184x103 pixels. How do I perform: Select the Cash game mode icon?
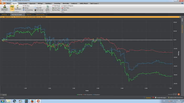[12, 8]
